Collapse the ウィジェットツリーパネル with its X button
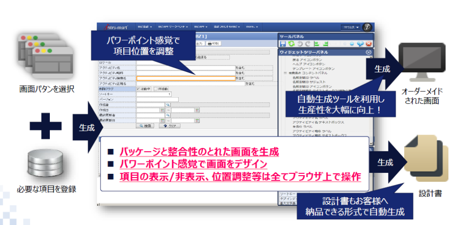The height and width of the screenshot is (225, 455). coord(368,52)
